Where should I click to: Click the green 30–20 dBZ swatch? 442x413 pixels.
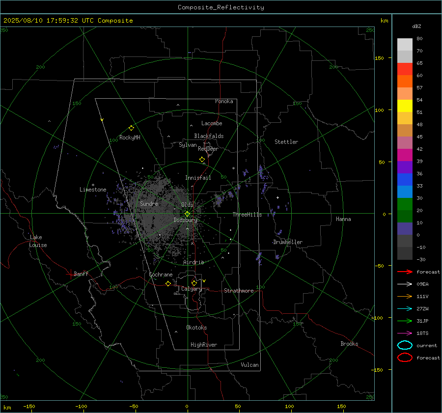[405, 204]
